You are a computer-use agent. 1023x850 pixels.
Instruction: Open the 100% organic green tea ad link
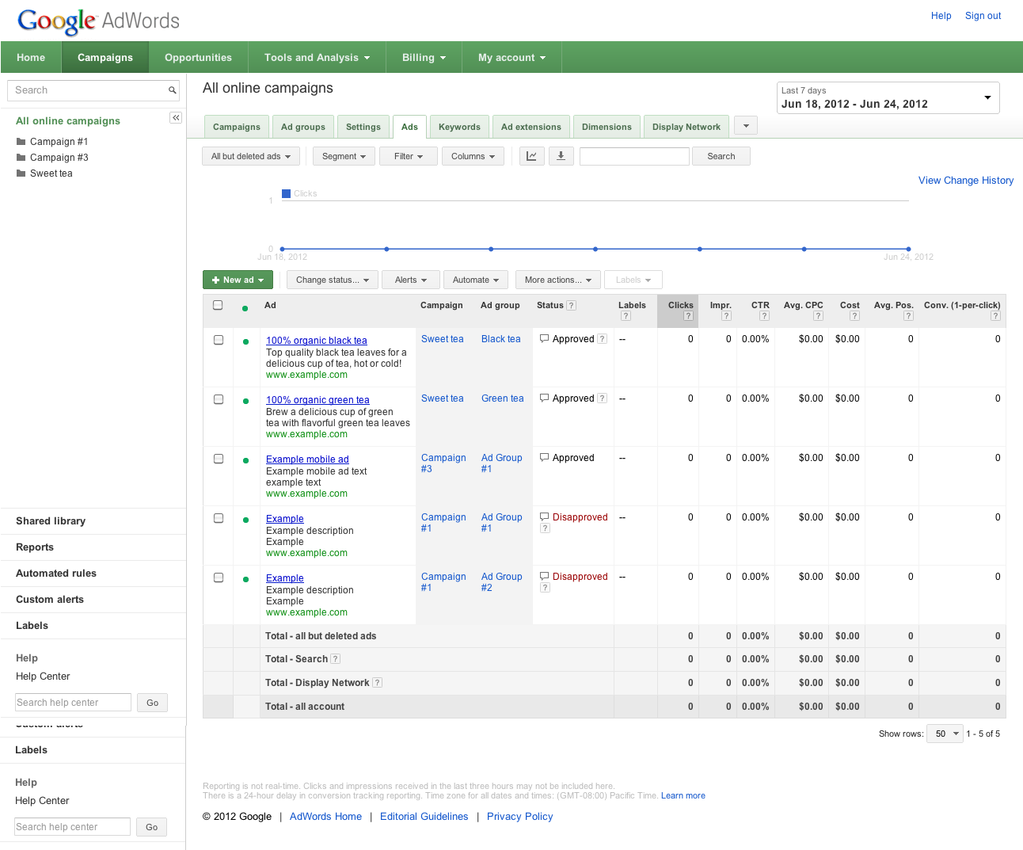318,400
